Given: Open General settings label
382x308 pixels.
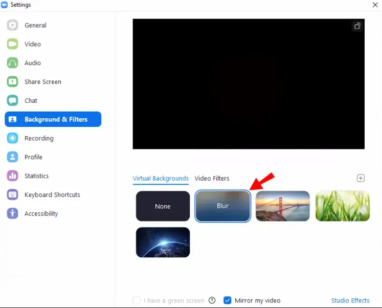Looking at the screenshot, I should (35, 25).
